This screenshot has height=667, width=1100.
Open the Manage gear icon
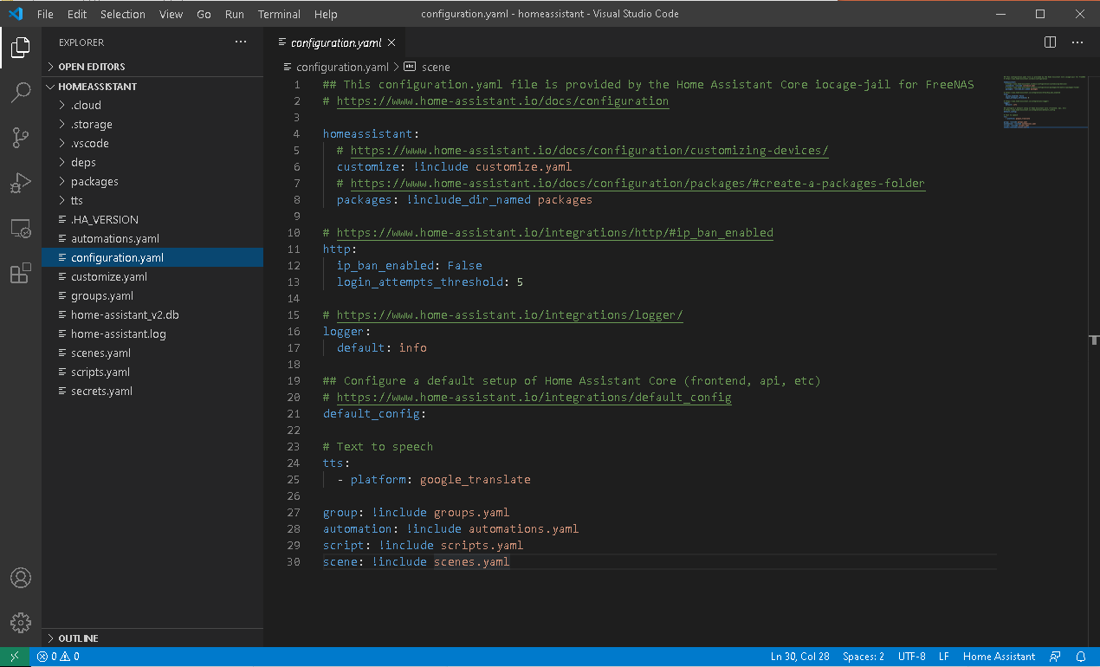click(21, 623)
